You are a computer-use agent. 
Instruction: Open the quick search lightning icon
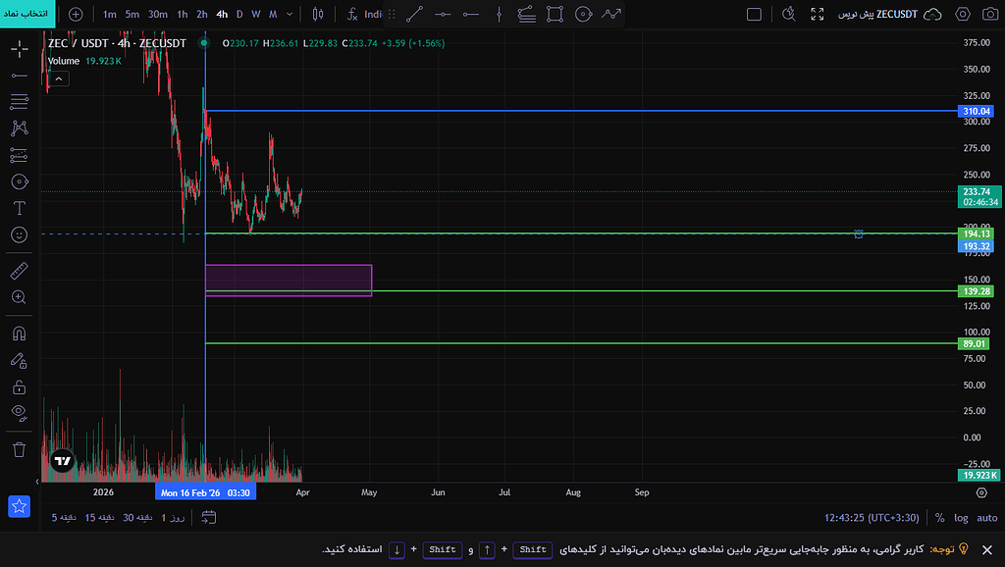789,14
